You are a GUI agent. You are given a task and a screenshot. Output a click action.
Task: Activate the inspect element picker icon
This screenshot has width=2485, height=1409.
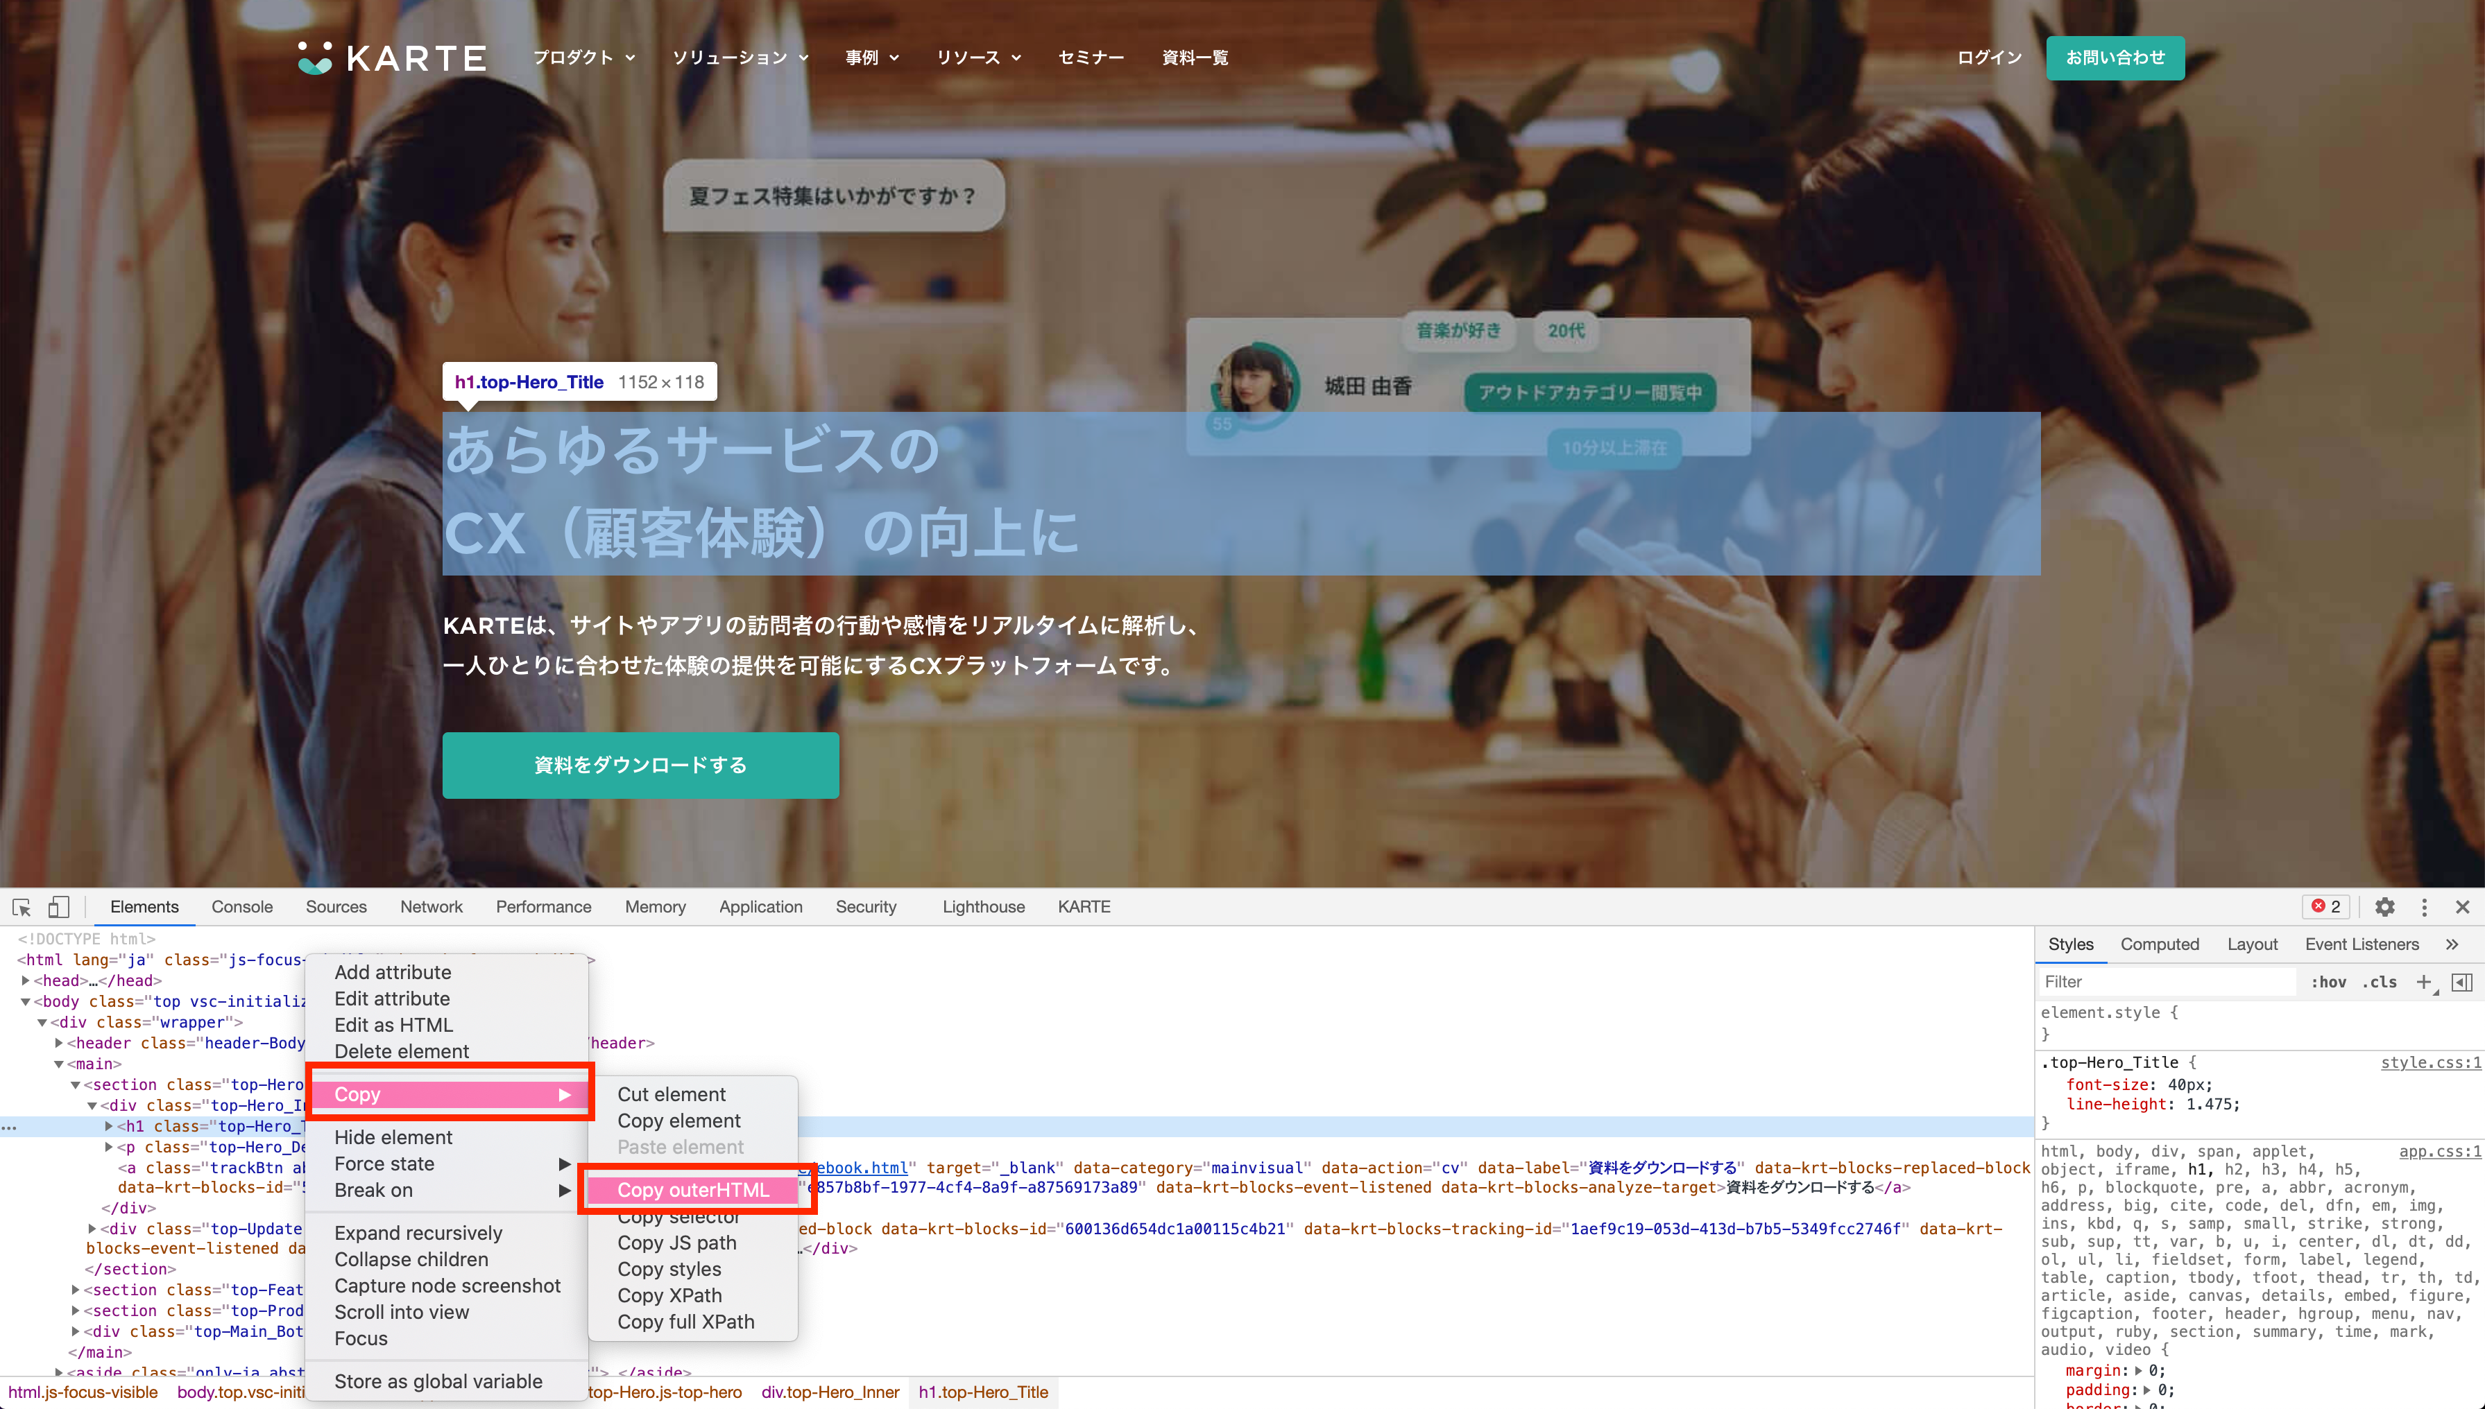point(22,907)
